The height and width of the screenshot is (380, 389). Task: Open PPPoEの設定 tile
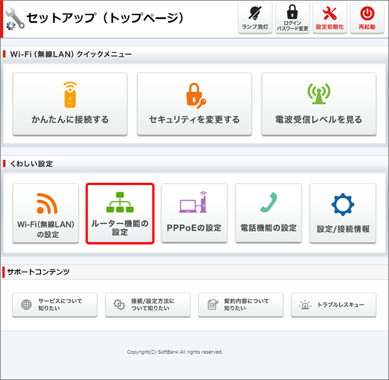(194, 213)
